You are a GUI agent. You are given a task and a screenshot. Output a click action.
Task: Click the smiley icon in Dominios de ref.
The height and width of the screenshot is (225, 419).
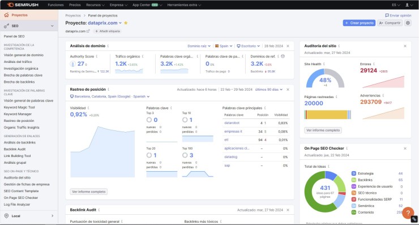tap(283, 57)
